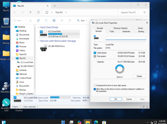Open Copilot from the taskbar
Viewport: 167px width, 124px height.
pos(79,122)
